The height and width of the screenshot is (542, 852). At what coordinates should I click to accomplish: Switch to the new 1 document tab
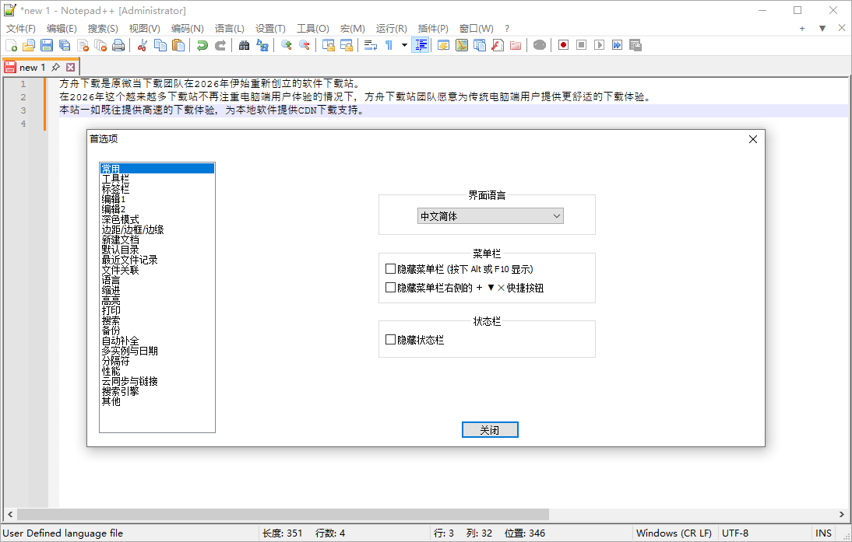click(33, 67)
